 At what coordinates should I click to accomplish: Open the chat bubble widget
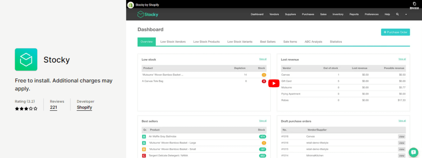click(x=414, y=153)
